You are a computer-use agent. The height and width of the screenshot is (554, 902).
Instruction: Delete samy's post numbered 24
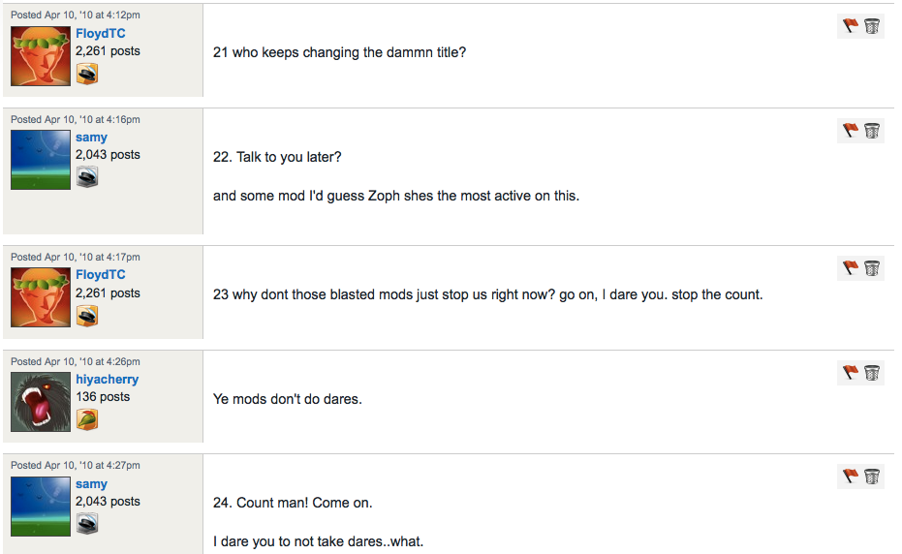click(872, 477)
